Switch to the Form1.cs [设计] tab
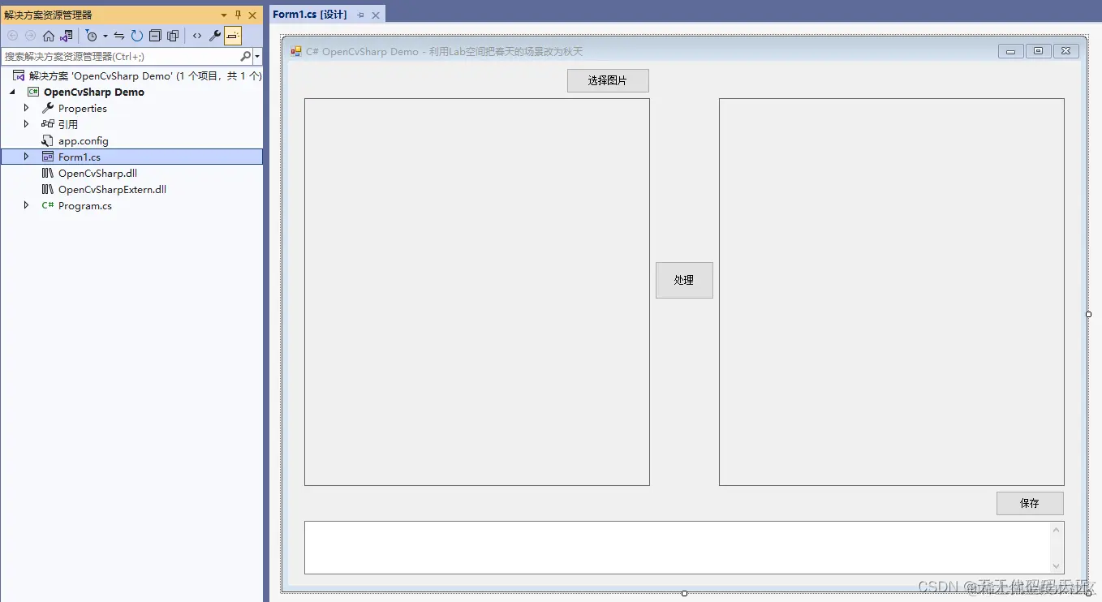The height and width of the screenshot is (602, 1102). [x=310, y=15]
